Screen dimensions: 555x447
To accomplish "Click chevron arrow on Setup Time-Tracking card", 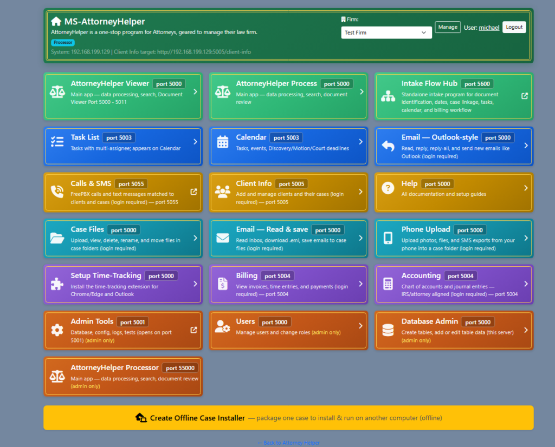I will [x=195, y=284].
